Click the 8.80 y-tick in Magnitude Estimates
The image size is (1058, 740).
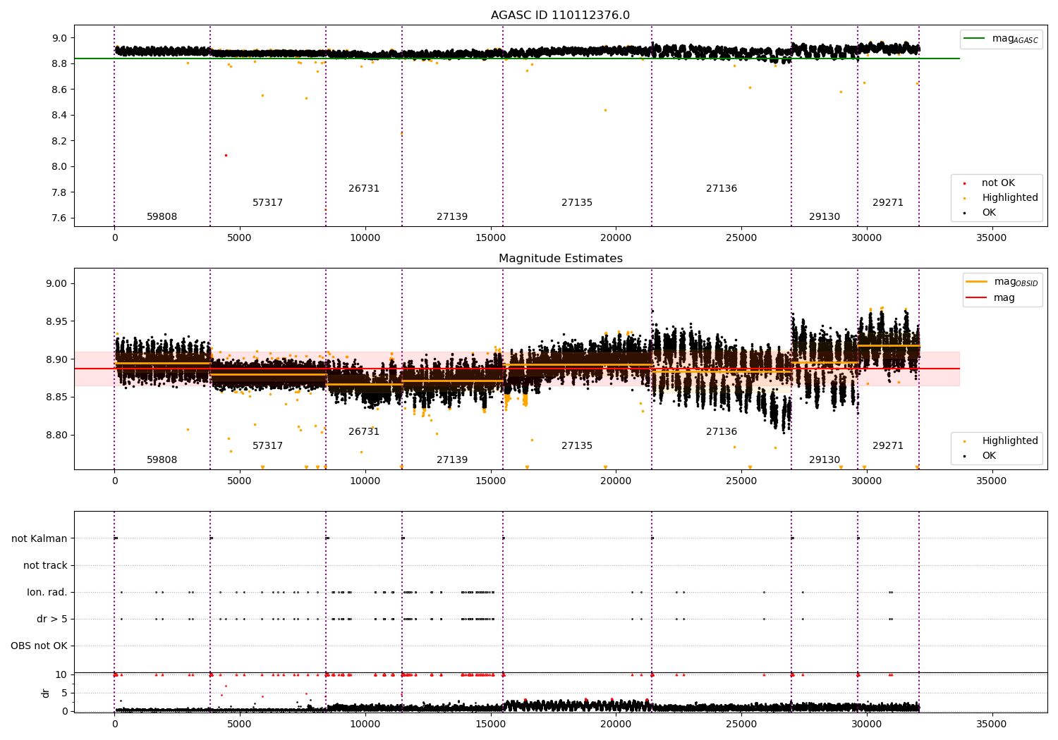coord(56,436)
